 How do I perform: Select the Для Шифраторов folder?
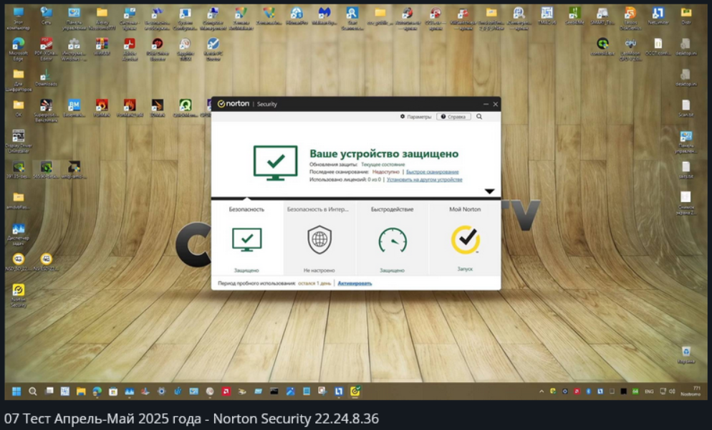coord(18,80)
